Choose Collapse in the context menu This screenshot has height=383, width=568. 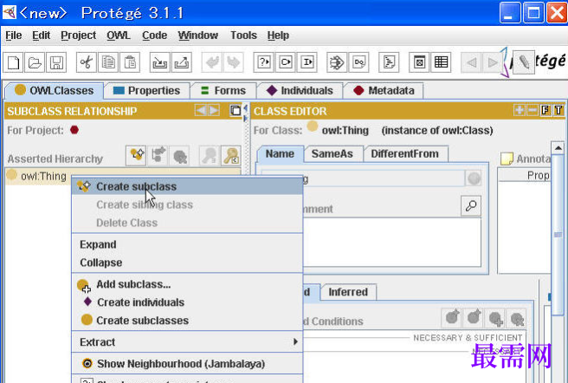point(187,263)
